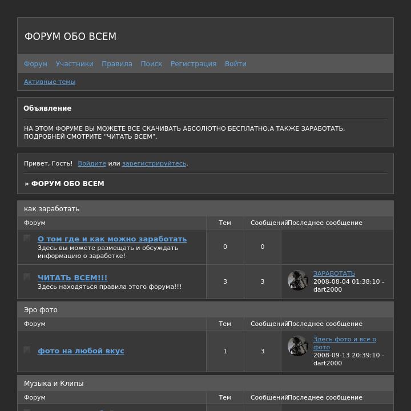Open forum 'О том где и как можно заработать'
Image resolution: width=411 pixels, height=411 pixels.
point(112,239)
